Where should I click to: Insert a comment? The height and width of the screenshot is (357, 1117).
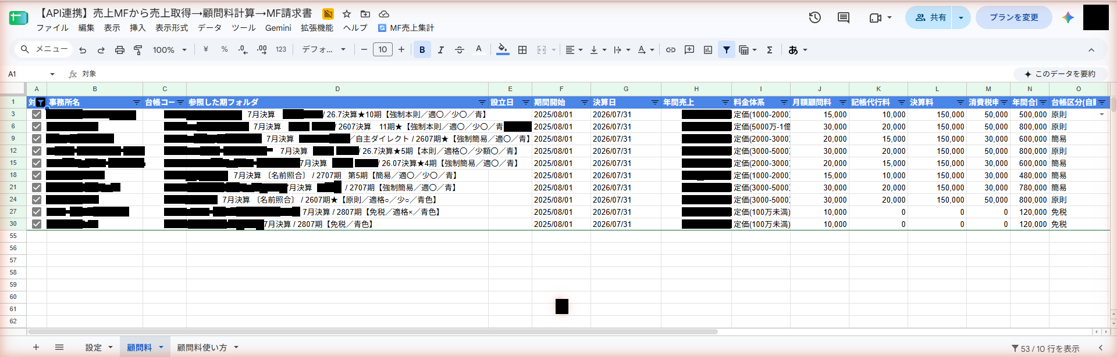tap(689, 50)
